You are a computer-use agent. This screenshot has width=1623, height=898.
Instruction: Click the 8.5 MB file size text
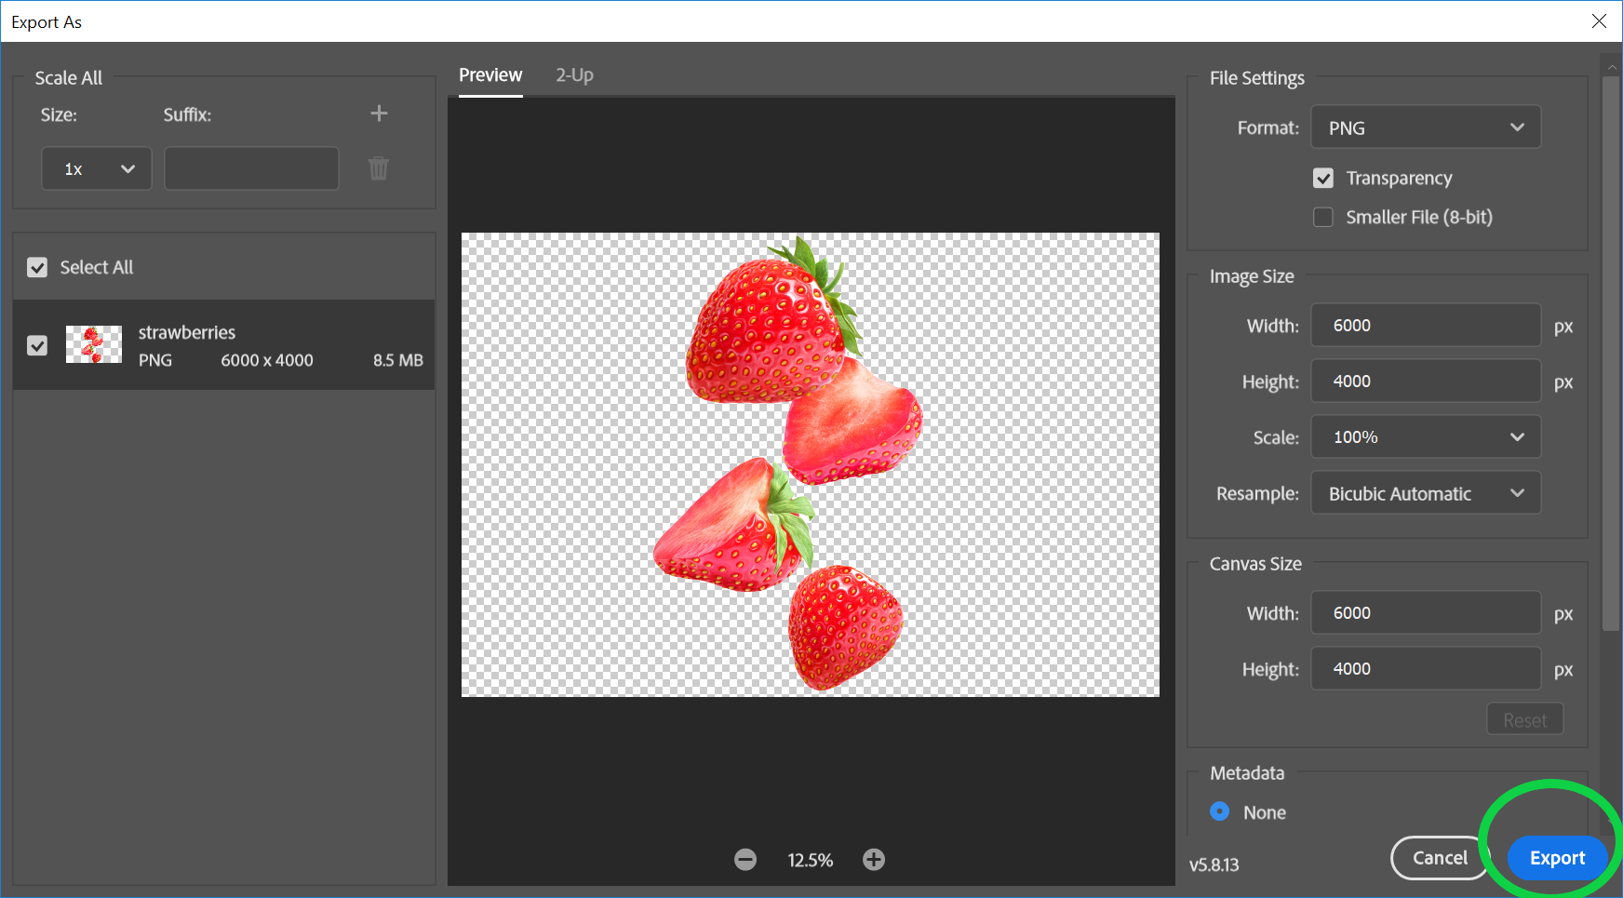click(x=398, y=360)
